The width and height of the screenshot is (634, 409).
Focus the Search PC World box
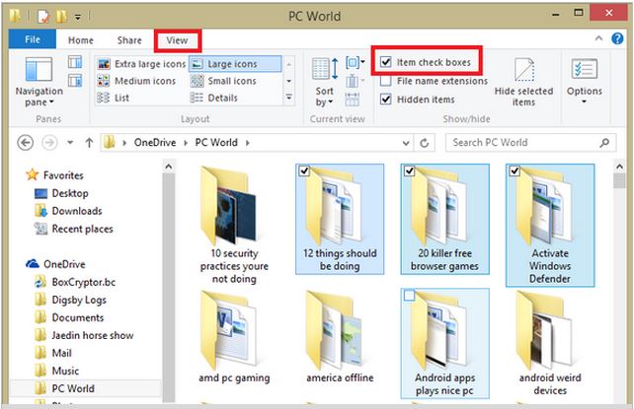point(530,142)
